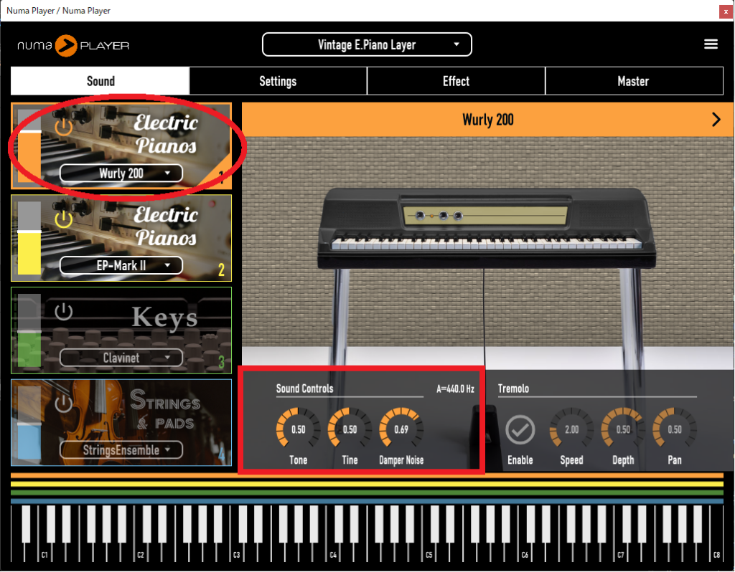
Task: Open the Master tab
Action: (634, 80)
